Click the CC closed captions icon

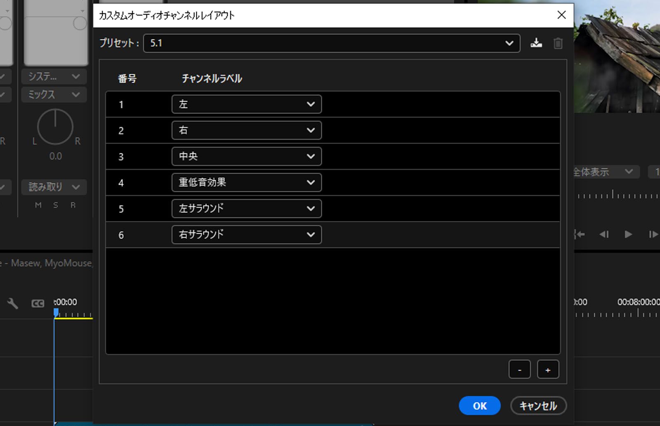coord(38,303)
